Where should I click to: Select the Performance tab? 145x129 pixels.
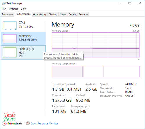(23, 14)
